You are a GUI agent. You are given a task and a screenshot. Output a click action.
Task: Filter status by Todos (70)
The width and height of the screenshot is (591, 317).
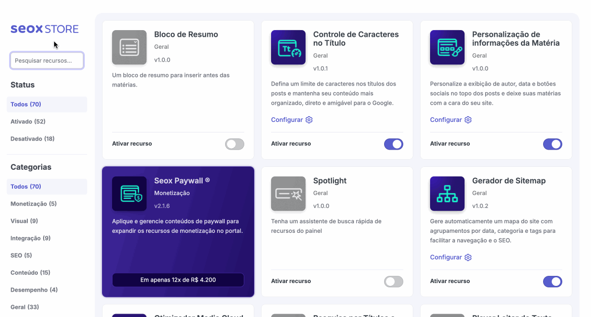pyautogui.click(x=47, y=104)
